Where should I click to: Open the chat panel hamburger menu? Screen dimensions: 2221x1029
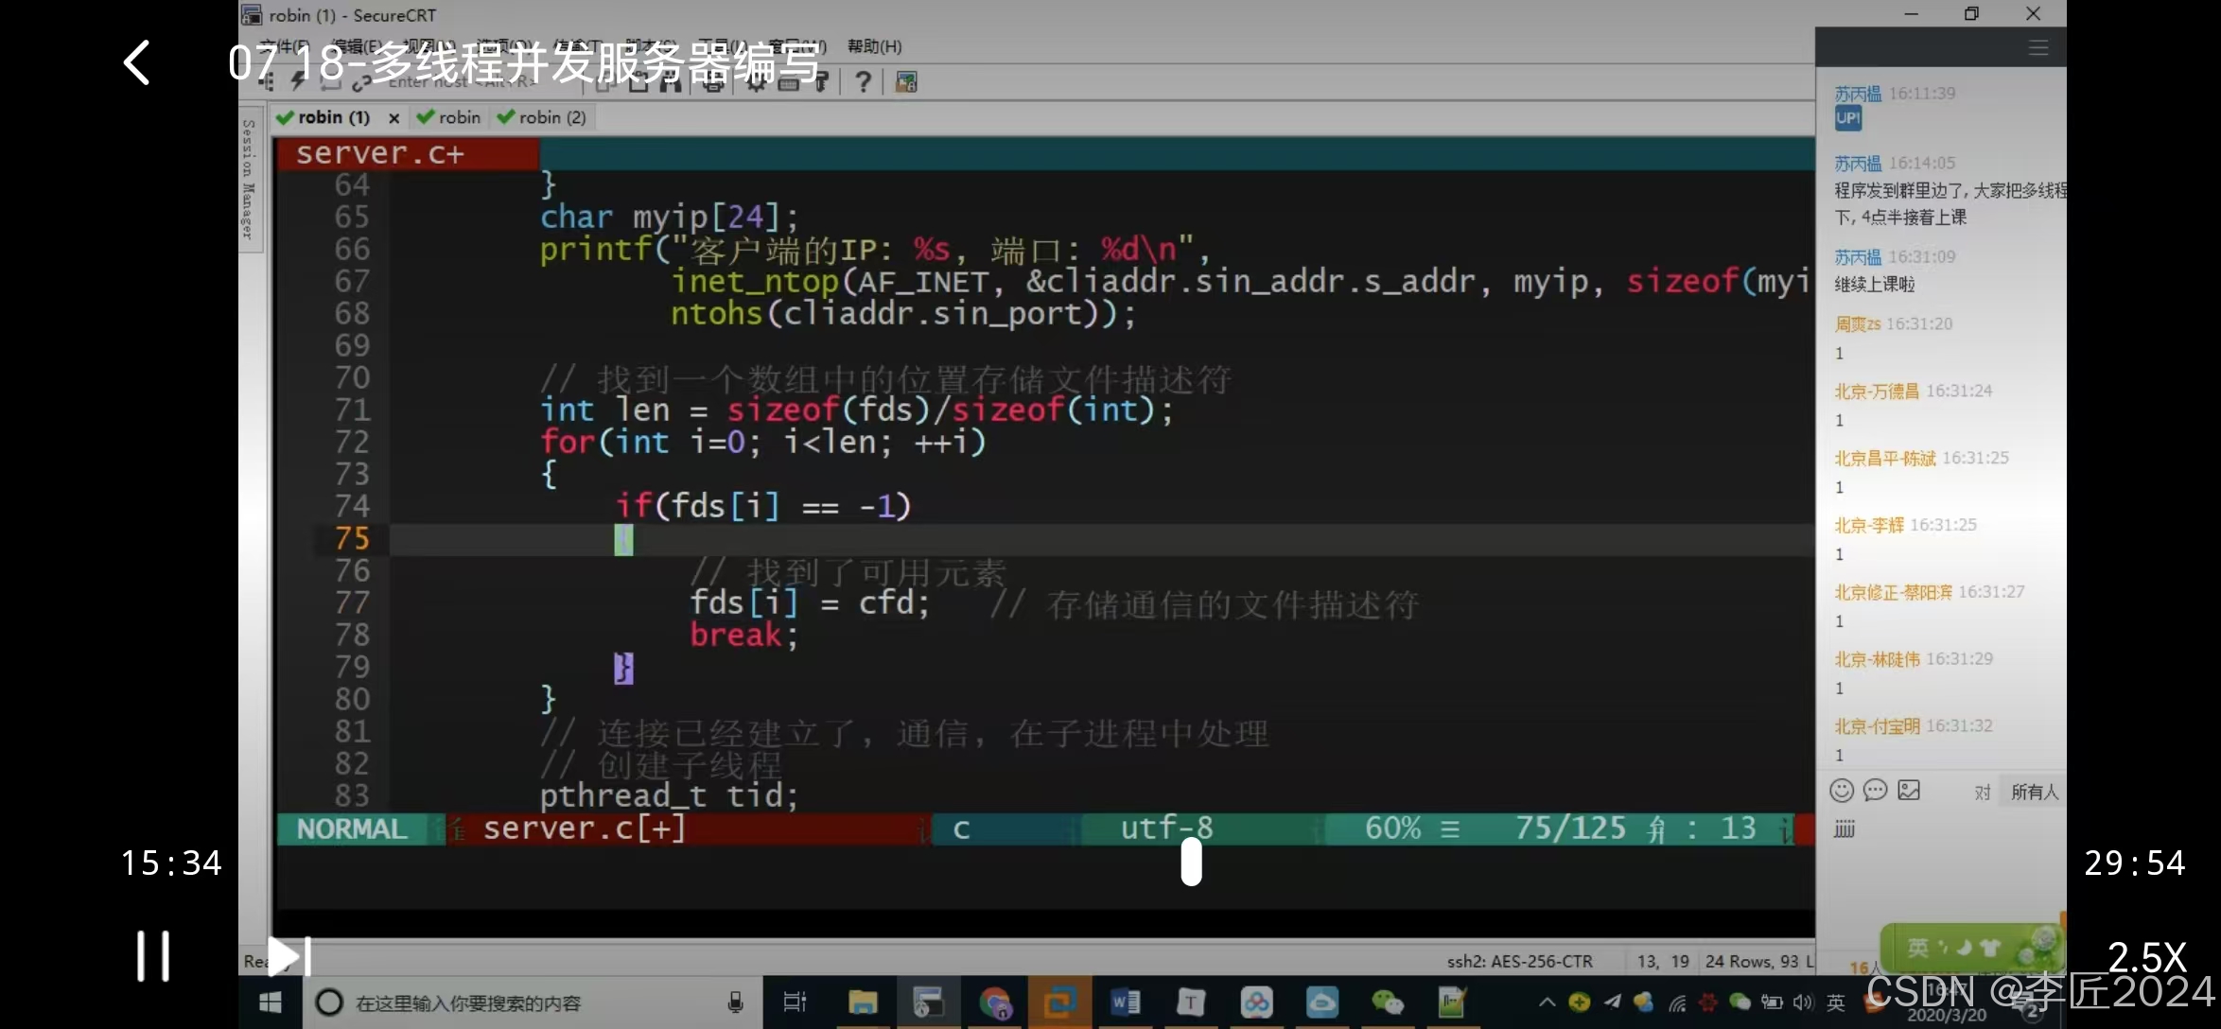(x=2038, y=47)
